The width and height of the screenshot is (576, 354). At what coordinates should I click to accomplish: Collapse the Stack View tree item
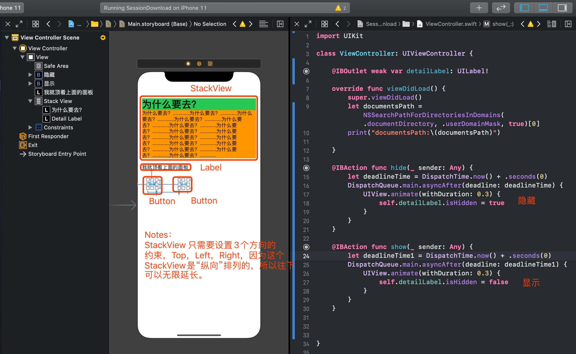pos(30,101)
